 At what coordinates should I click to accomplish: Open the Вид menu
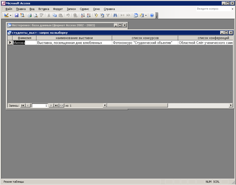tap(32, 9)
